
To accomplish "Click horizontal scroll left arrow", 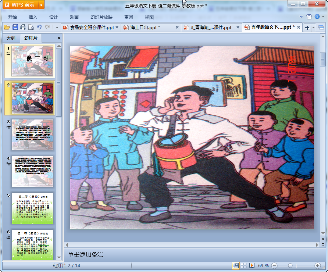I will click(x=67, y=245).
